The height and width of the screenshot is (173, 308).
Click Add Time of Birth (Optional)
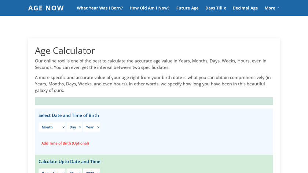tap(65, 143)
